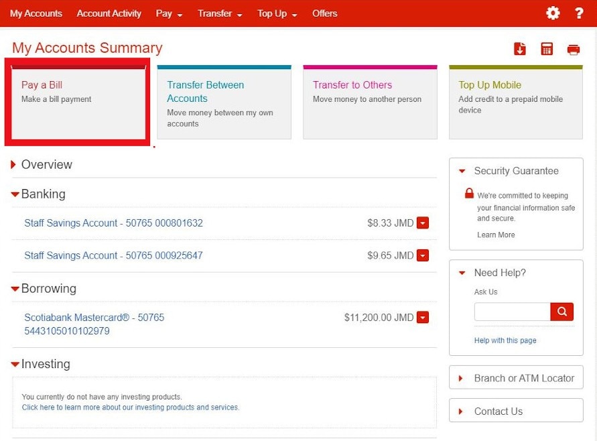Open the Offers menu item
This screenshot has height=441, width=597.
(x=325, y=13)
